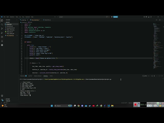
Task: Open terminal panel more actions ellipsis
Action: point(157,76)
